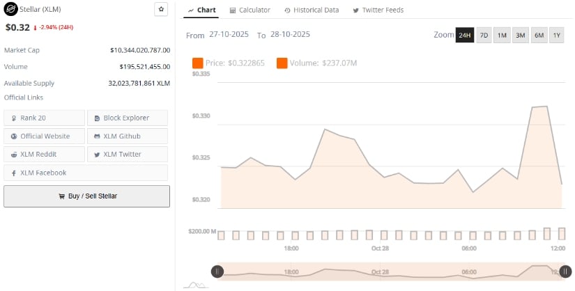The height and width of the screenshot is (291, 575).
Task: Select the 7D zoom range
Action: (x=484, y=36)
